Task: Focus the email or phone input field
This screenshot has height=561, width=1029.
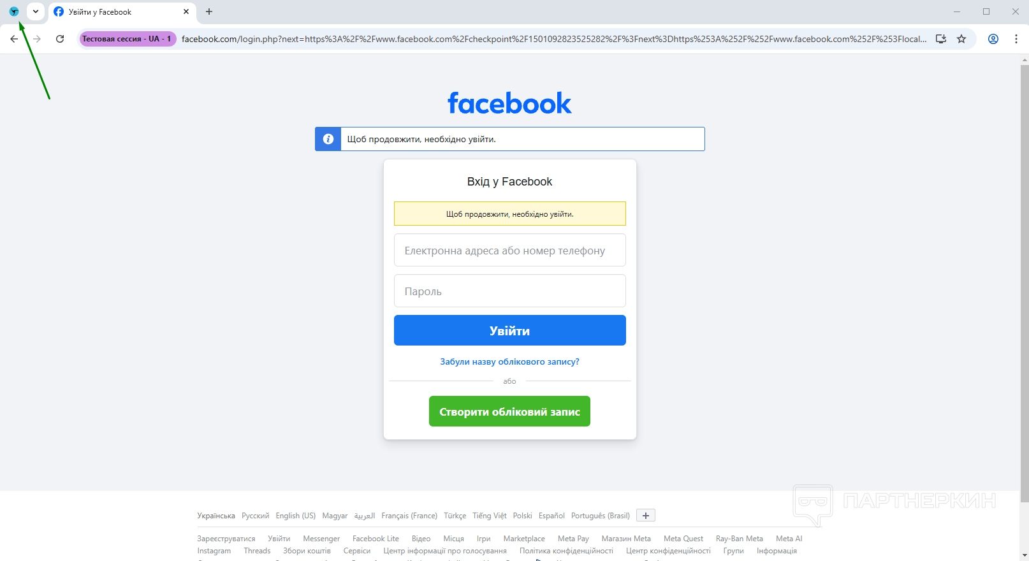Action: (x=510, y=250)
